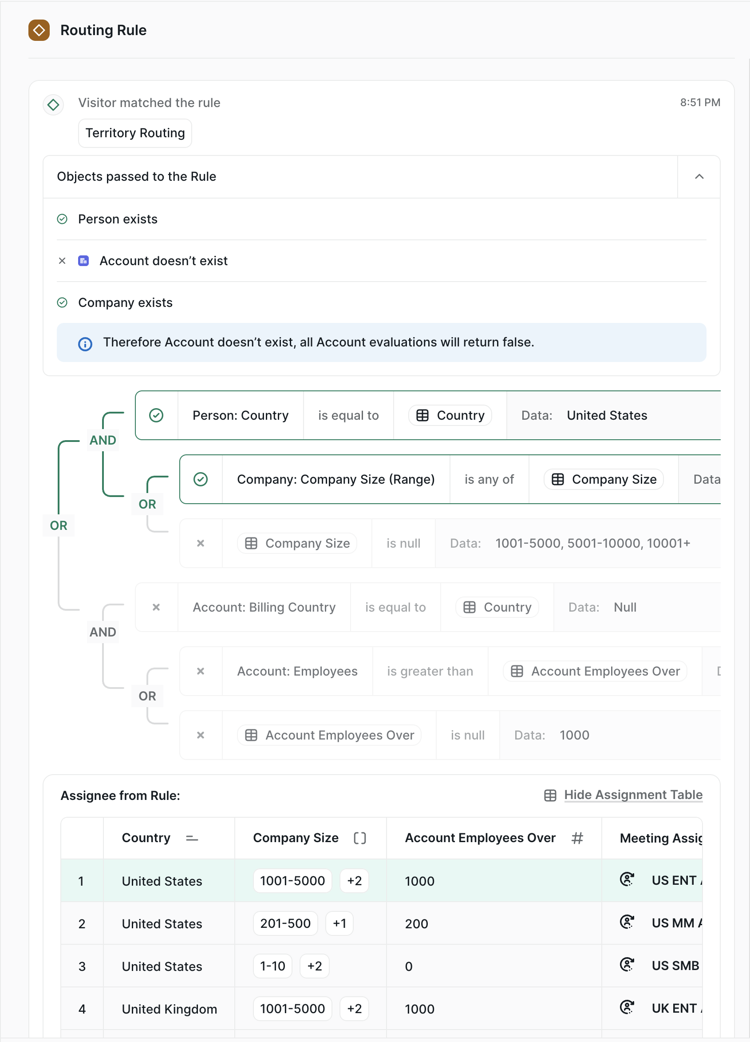The height and width of the screenshot is (1042, 750).
Task: Expand the +2 sizes chip in row 3
Action: click(x=314, y=966)
